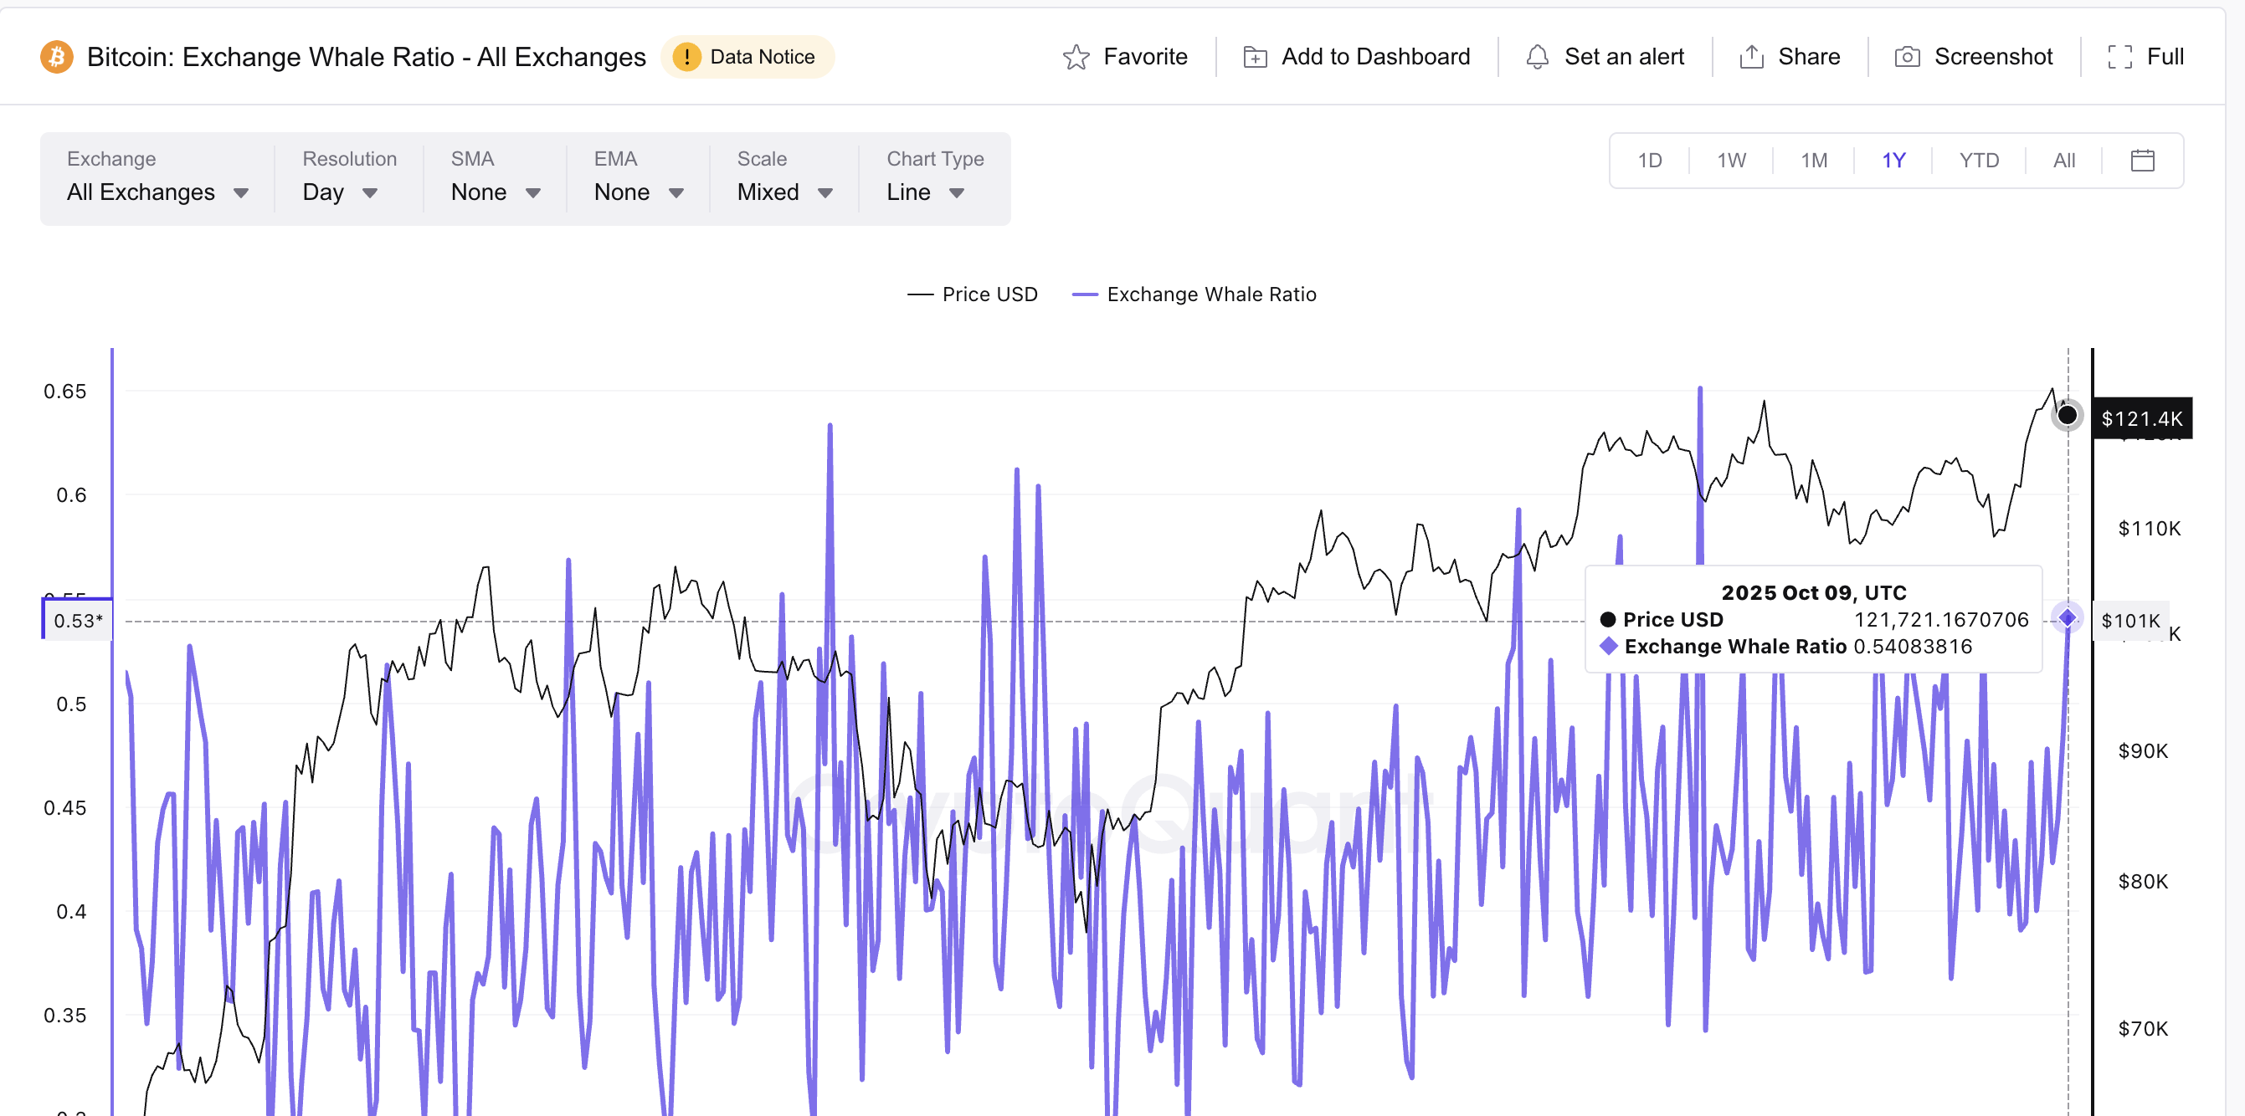Click the orange Bitcoin logo icon

pyautogui.click(x=57, y=58)
